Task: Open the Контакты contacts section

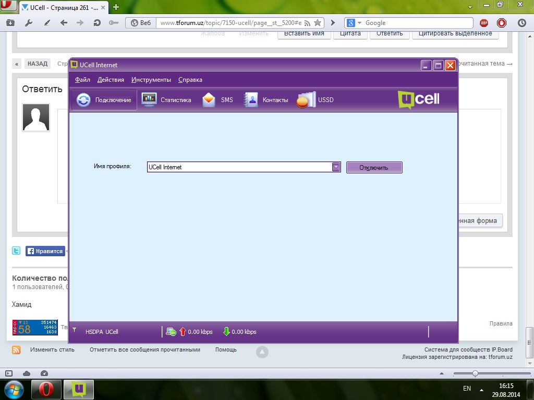Action: pos(266,100)
